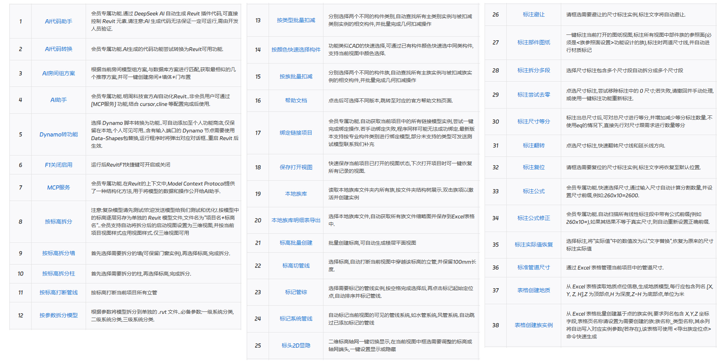Click row number 20 cell

click(258, 220)
